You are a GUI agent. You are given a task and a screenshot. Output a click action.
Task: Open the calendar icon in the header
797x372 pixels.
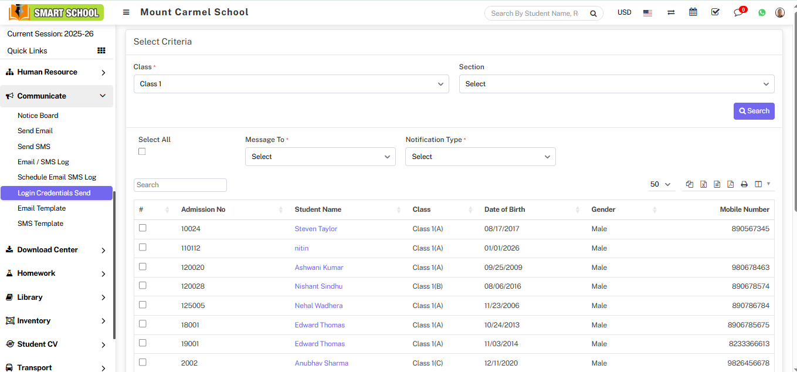tap(693, 12)
